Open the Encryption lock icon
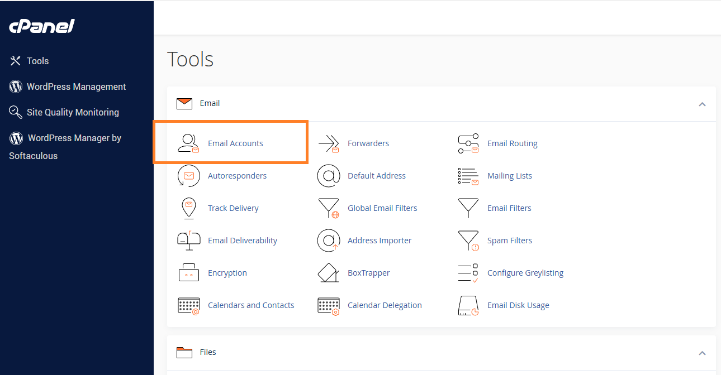721x375 pixels. pos(188,273)
